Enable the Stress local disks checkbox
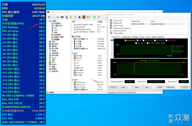The image size is (192, 126). [x=114, y=31]
